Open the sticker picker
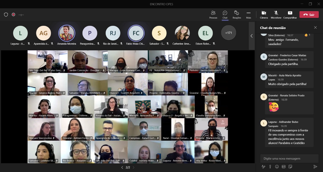This screenshot has height=172, width=323. tap(290, 167)
